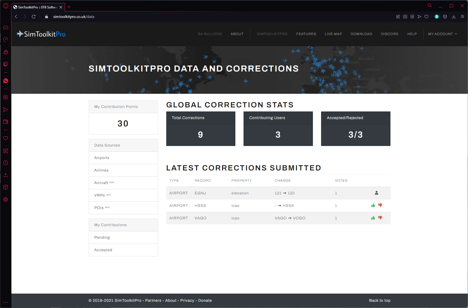Click the Contributing Users stat card
468x308 pixels.
click(278, 129)
